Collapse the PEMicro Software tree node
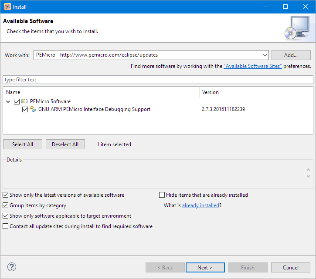The width and height of the screenshot is (316, 279). click(x=8, y=101)
